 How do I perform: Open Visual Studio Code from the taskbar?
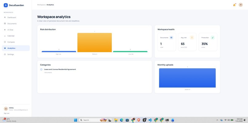point(150,120)
